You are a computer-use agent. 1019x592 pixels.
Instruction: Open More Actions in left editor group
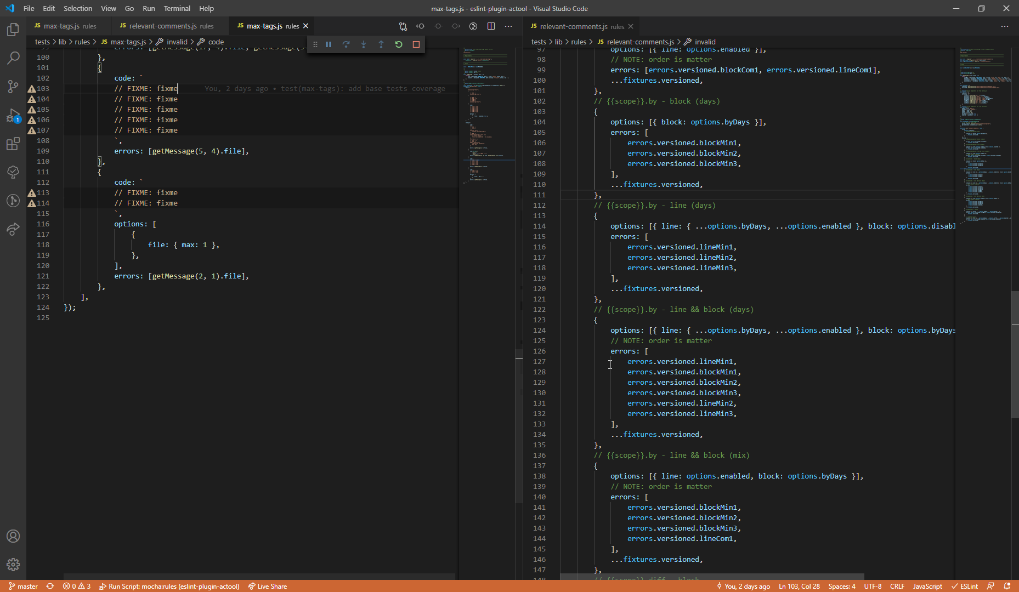(508, 26)
